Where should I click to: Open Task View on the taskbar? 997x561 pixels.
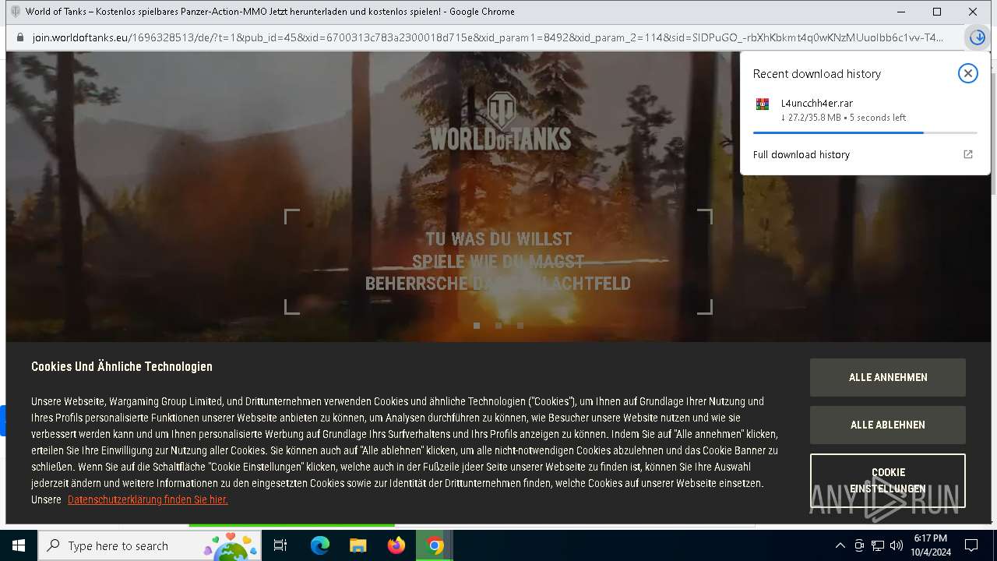tap(280, 545)
